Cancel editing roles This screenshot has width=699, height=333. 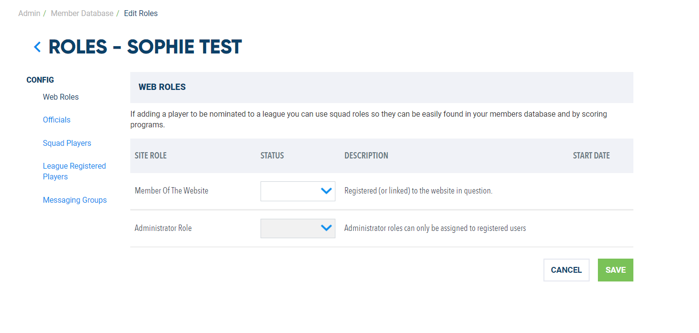tap(566, 270)
